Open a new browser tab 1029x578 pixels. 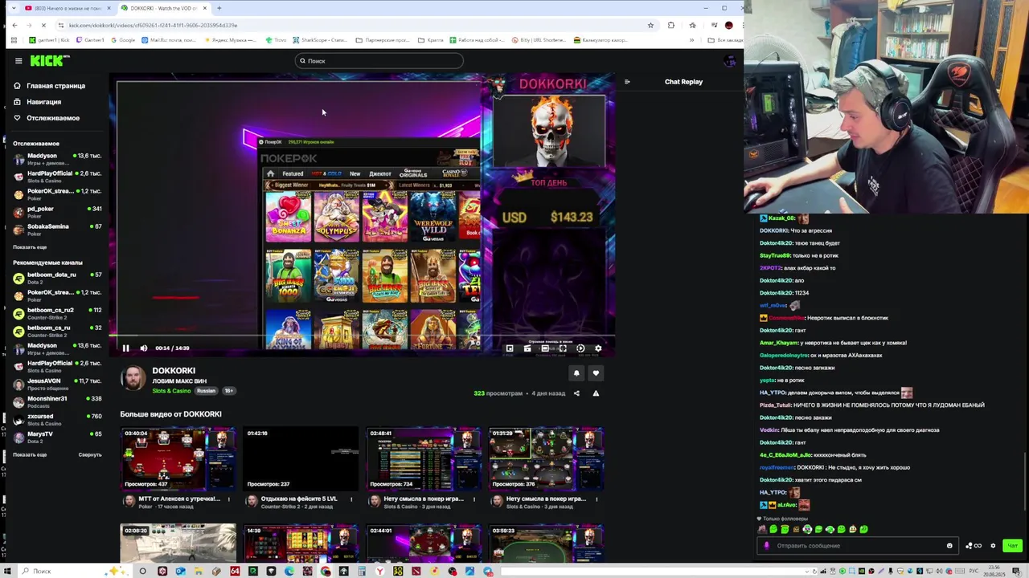(219, 8)
